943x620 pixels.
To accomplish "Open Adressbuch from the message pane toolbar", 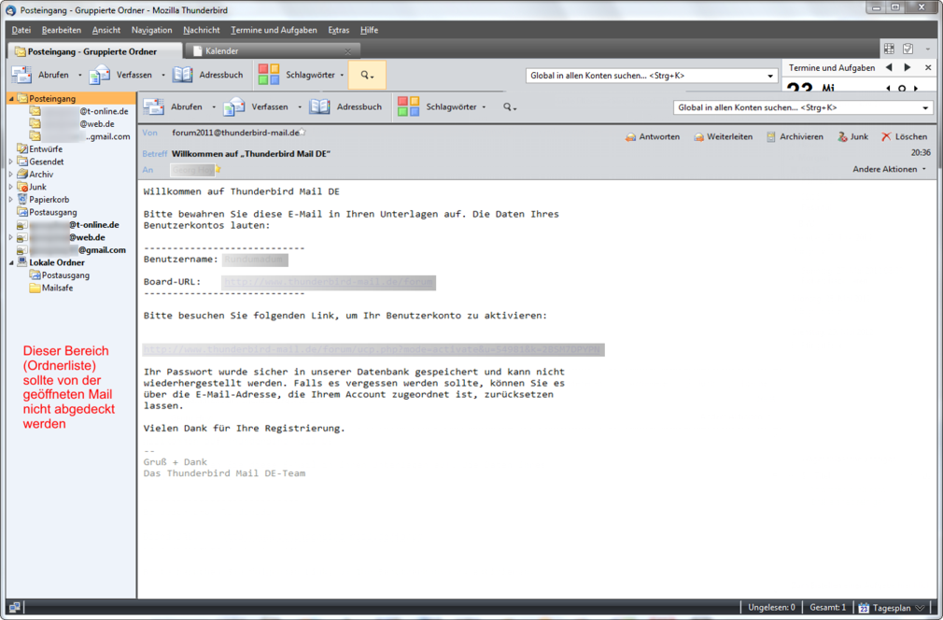I will click(x=345, y=107).
